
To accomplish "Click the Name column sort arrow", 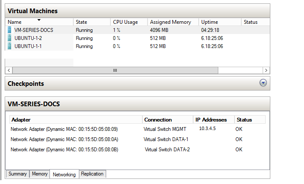I will point(39,20).
